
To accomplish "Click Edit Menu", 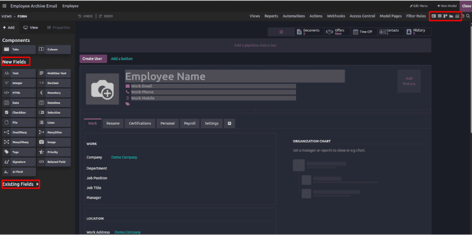I will [x=419, y=6].
